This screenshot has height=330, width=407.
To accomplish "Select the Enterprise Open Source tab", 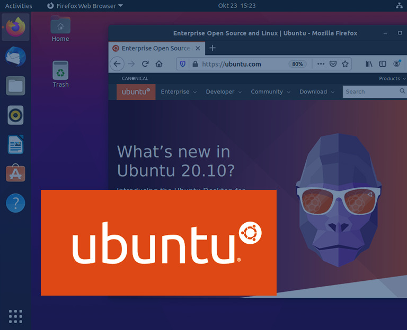I will pyautogui.click(x=156, y=48).
